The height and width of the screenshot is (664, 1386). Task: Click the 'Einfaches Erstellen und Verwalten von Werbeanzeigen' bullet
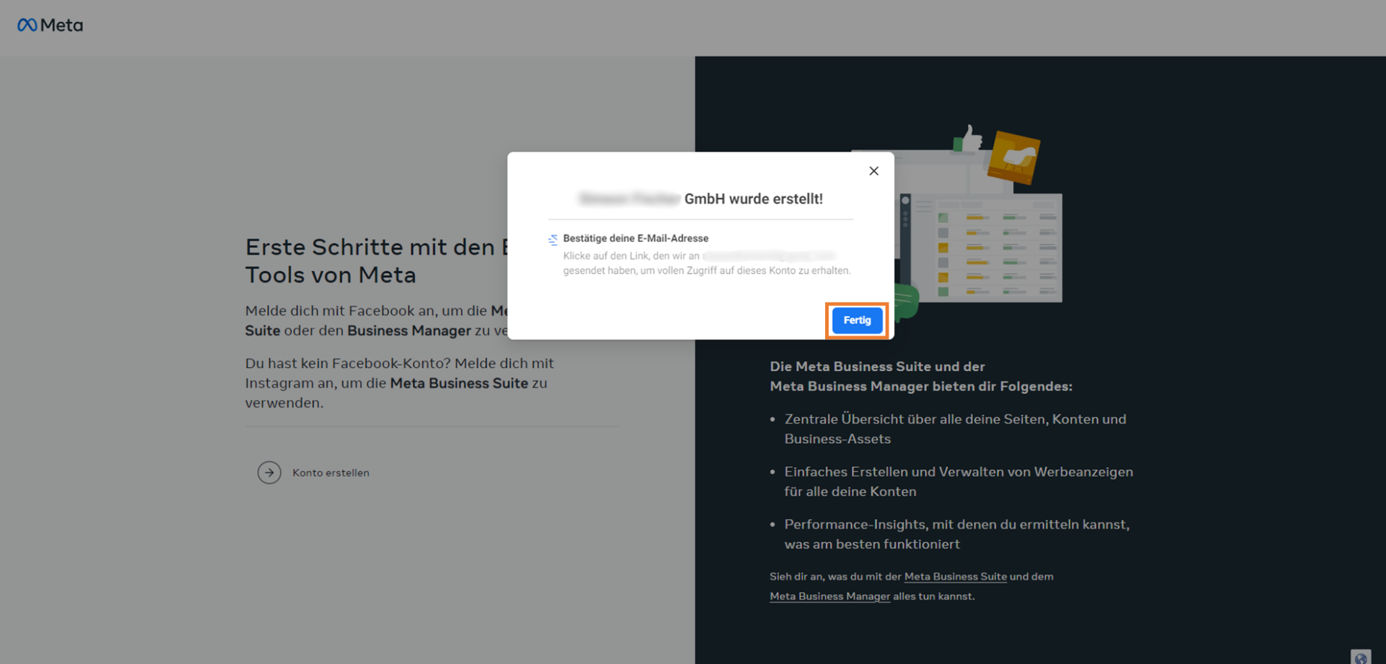click(x=959, y=481)
